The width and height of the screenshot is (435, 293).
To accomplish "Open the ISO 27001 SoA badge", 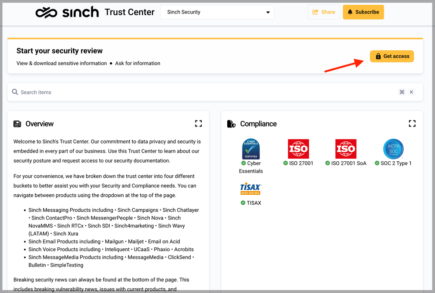I will point(346,149).
